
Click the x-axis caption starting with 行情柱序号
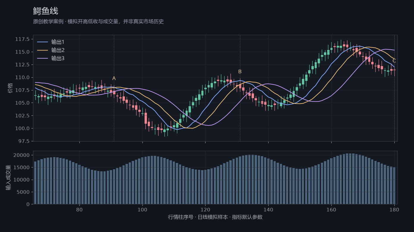pyautogui.click(x=215, y=217)
